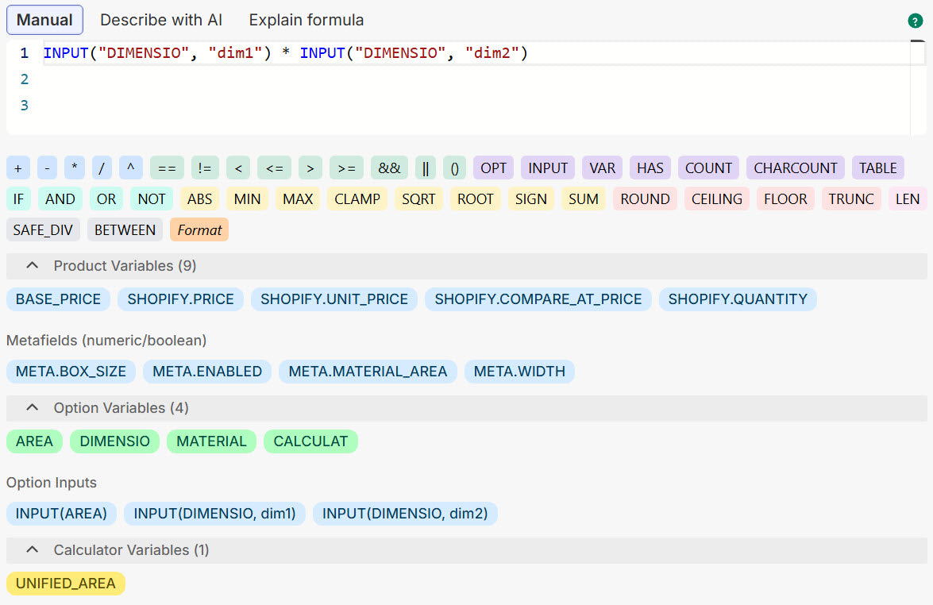
Task: Insert the CALCULAT option variable
Action: click(310, 441)
